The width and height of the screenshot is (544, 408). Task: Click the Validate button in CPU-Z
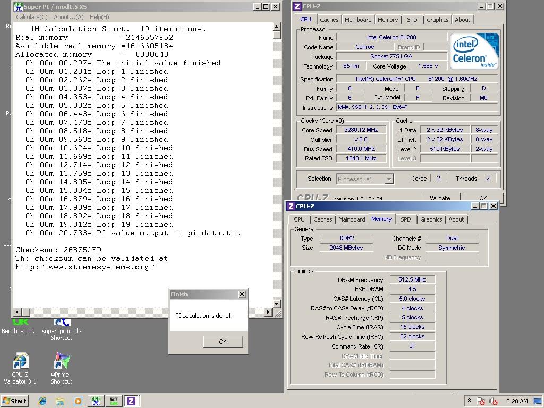(x=440, y=197)
